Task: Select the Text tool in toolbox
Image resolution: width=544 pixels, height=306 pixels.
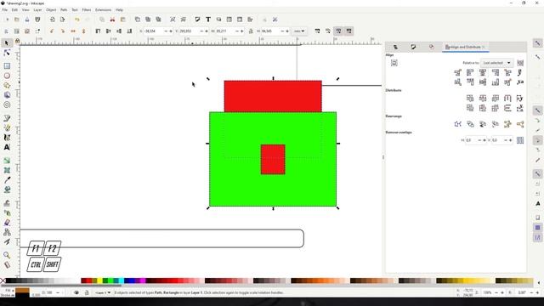Action: coord(7,147)
